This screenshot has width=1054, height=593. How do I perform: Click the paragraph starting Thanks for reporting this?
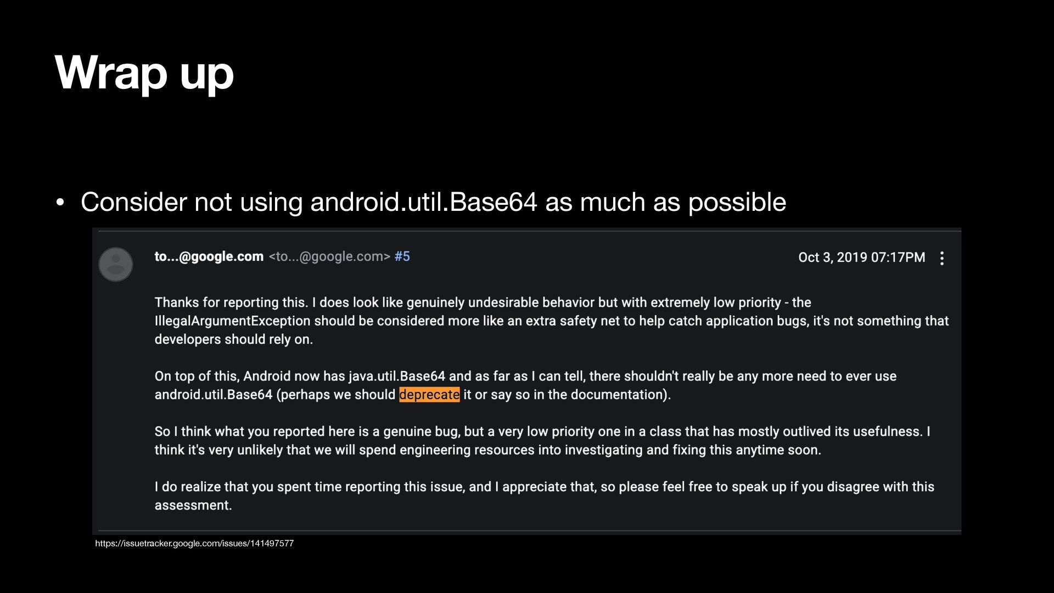(552, 321)
